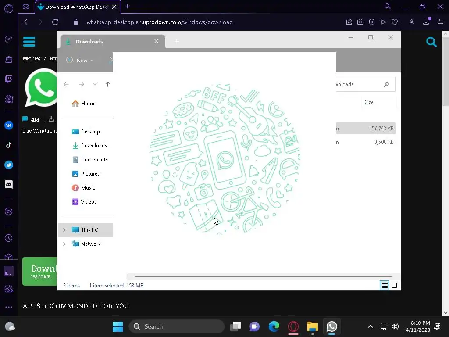This screenshot has height=337, width=449.
Task: Select Documents in navigation pane
Action: 90,160
